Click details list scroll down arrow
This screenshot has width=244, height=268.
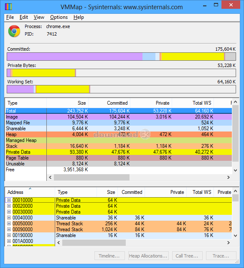point(236,236)
